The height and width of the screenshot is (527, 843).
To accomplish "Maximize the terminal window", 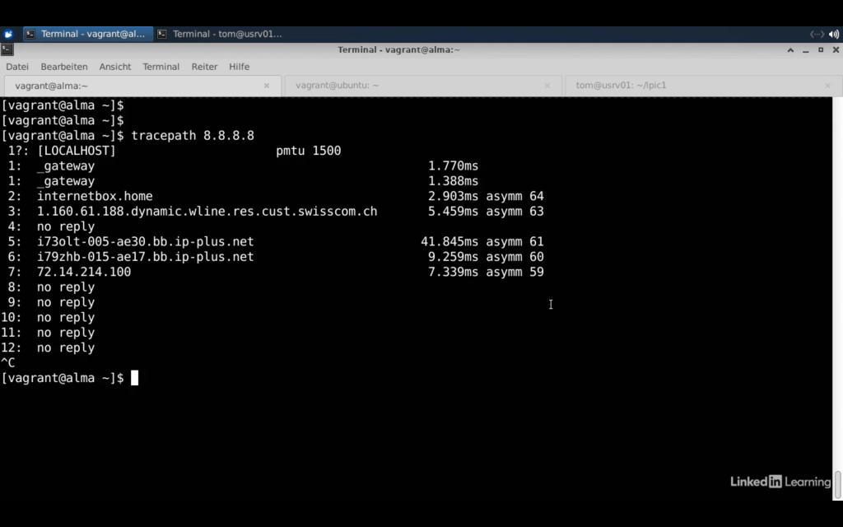I will [x=821, y=49].
